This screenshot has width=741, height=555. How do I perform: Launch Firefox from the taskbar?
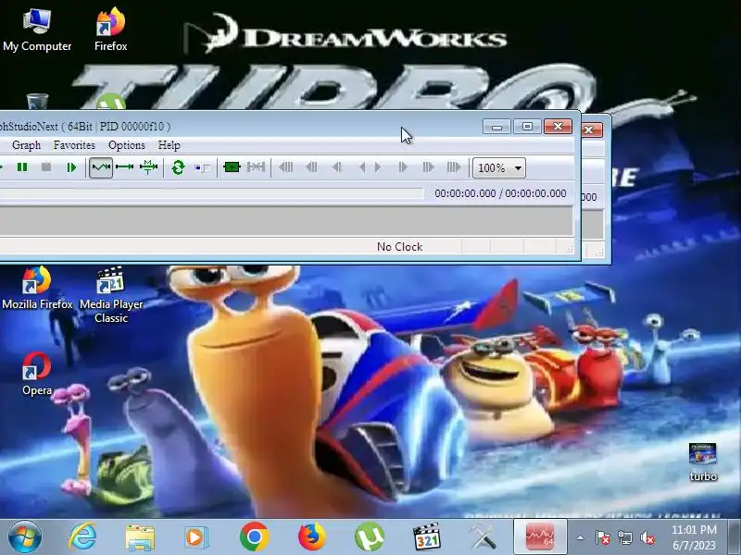tap(312, 537)
